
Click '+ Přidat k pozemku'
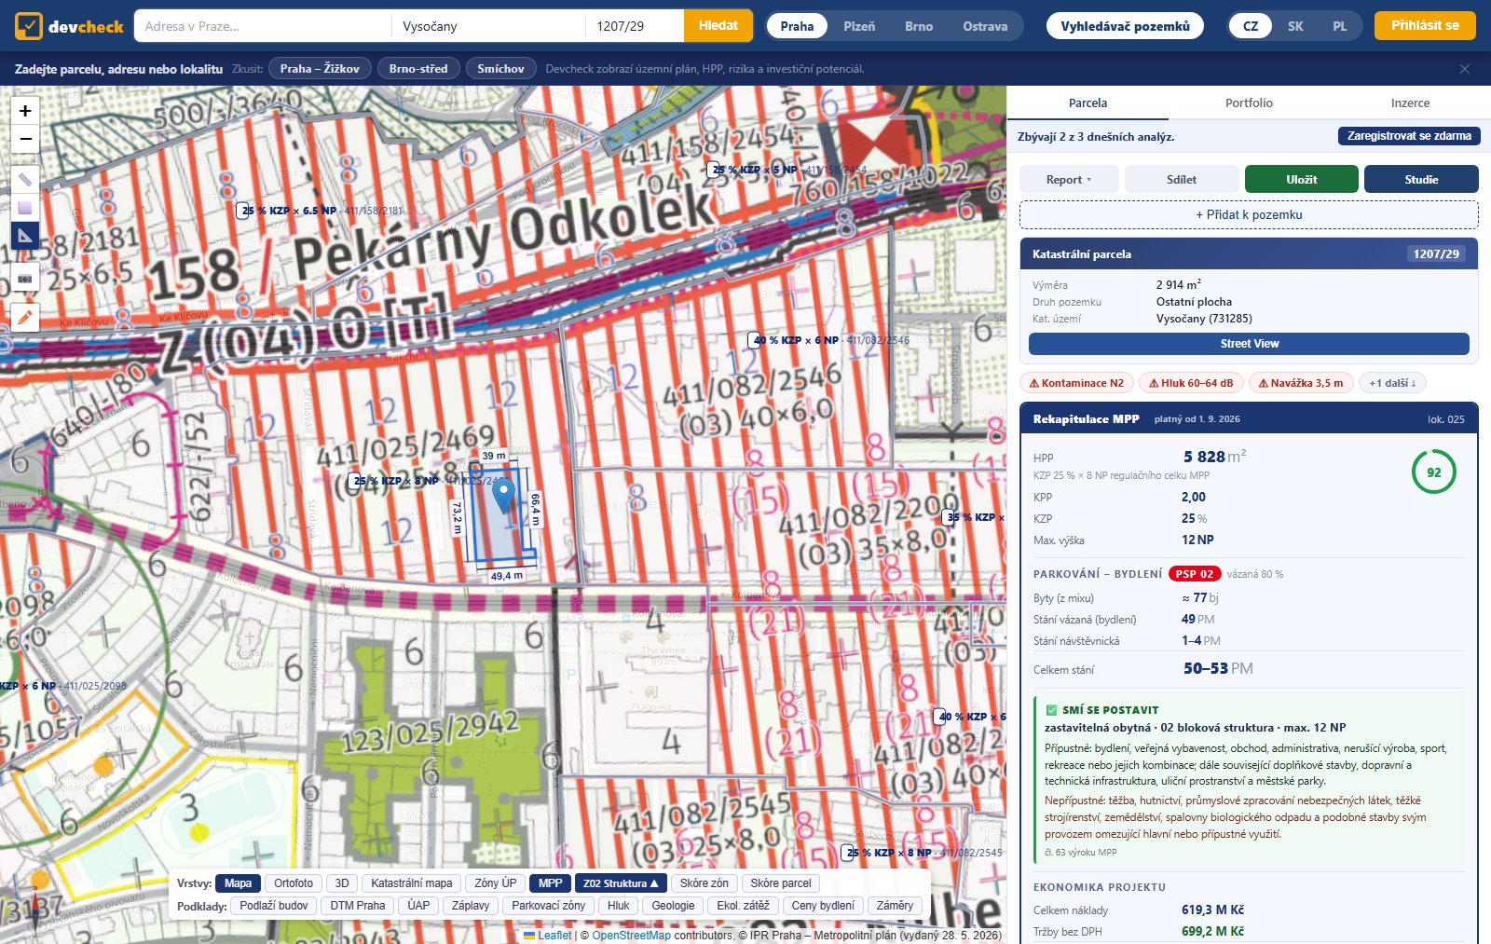pyautogui.click(x=1249, y=215)
